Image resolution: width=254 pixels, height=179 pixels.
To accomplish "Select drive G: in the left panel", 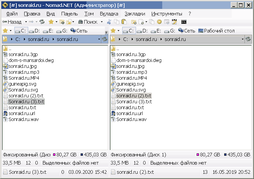I will tap(62, 30).
